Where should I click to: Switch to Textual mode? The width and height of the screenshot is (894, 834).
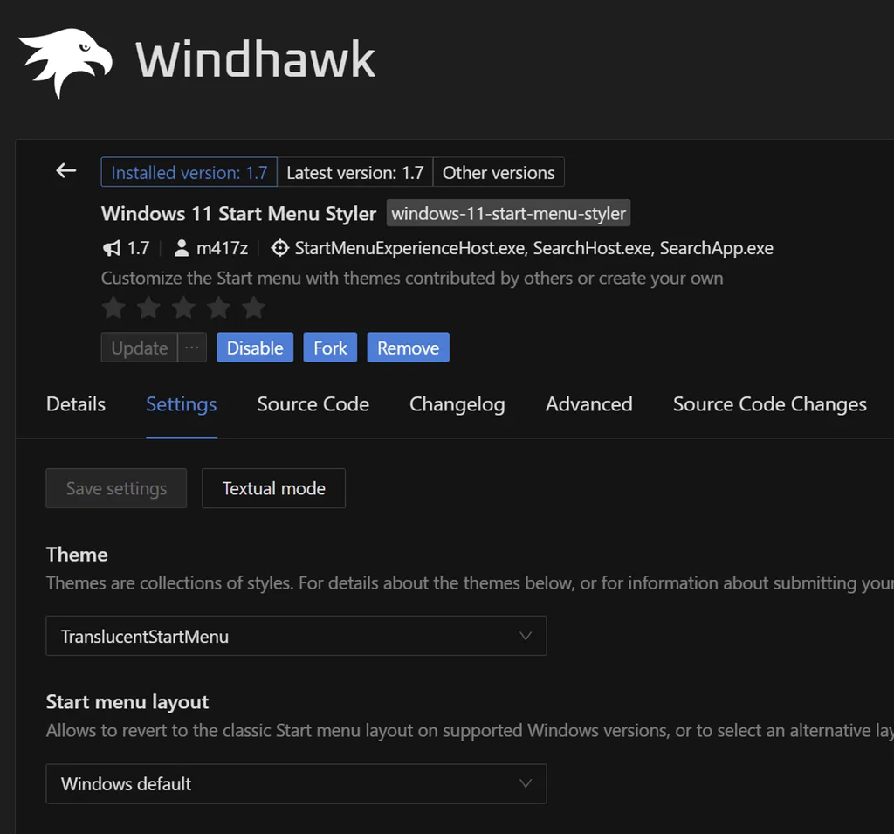tap(273, 488)
